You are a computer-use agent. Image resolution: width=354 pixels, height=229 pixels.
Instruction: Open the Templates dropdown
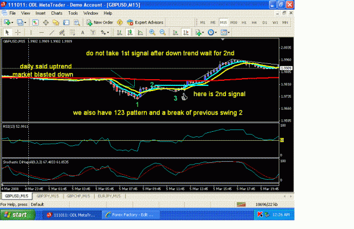click(x=225, y=32)
